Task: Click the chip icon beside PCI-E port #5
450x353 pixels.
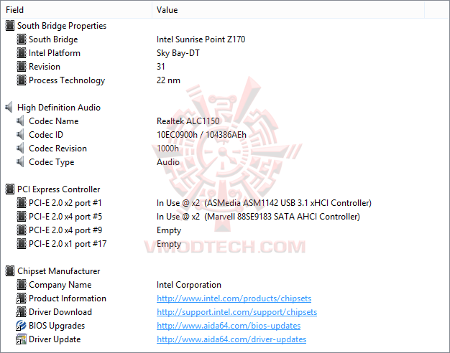Action: (22, 217)
